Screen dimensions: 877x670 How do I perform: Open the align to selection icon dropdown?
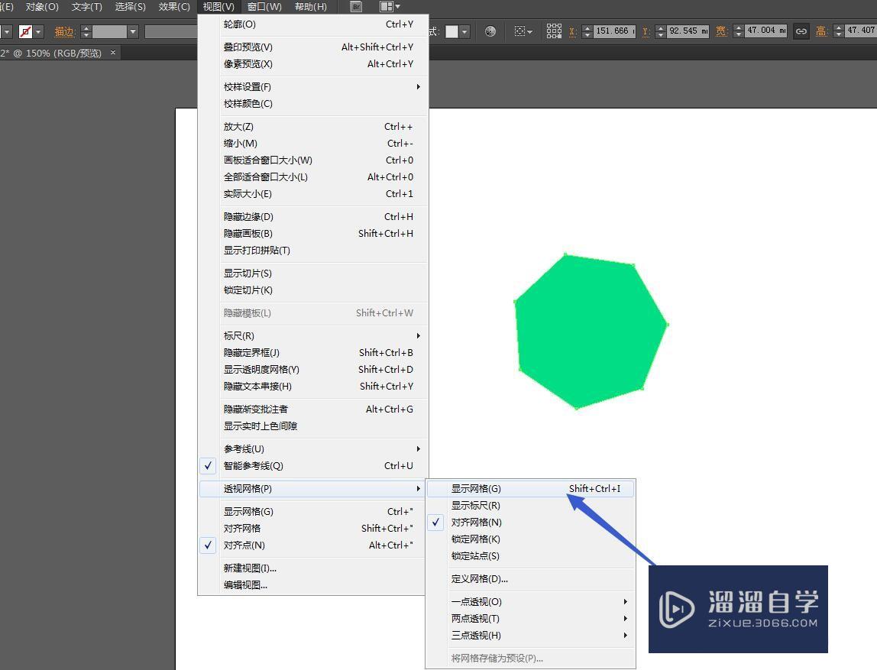(523, 31)
